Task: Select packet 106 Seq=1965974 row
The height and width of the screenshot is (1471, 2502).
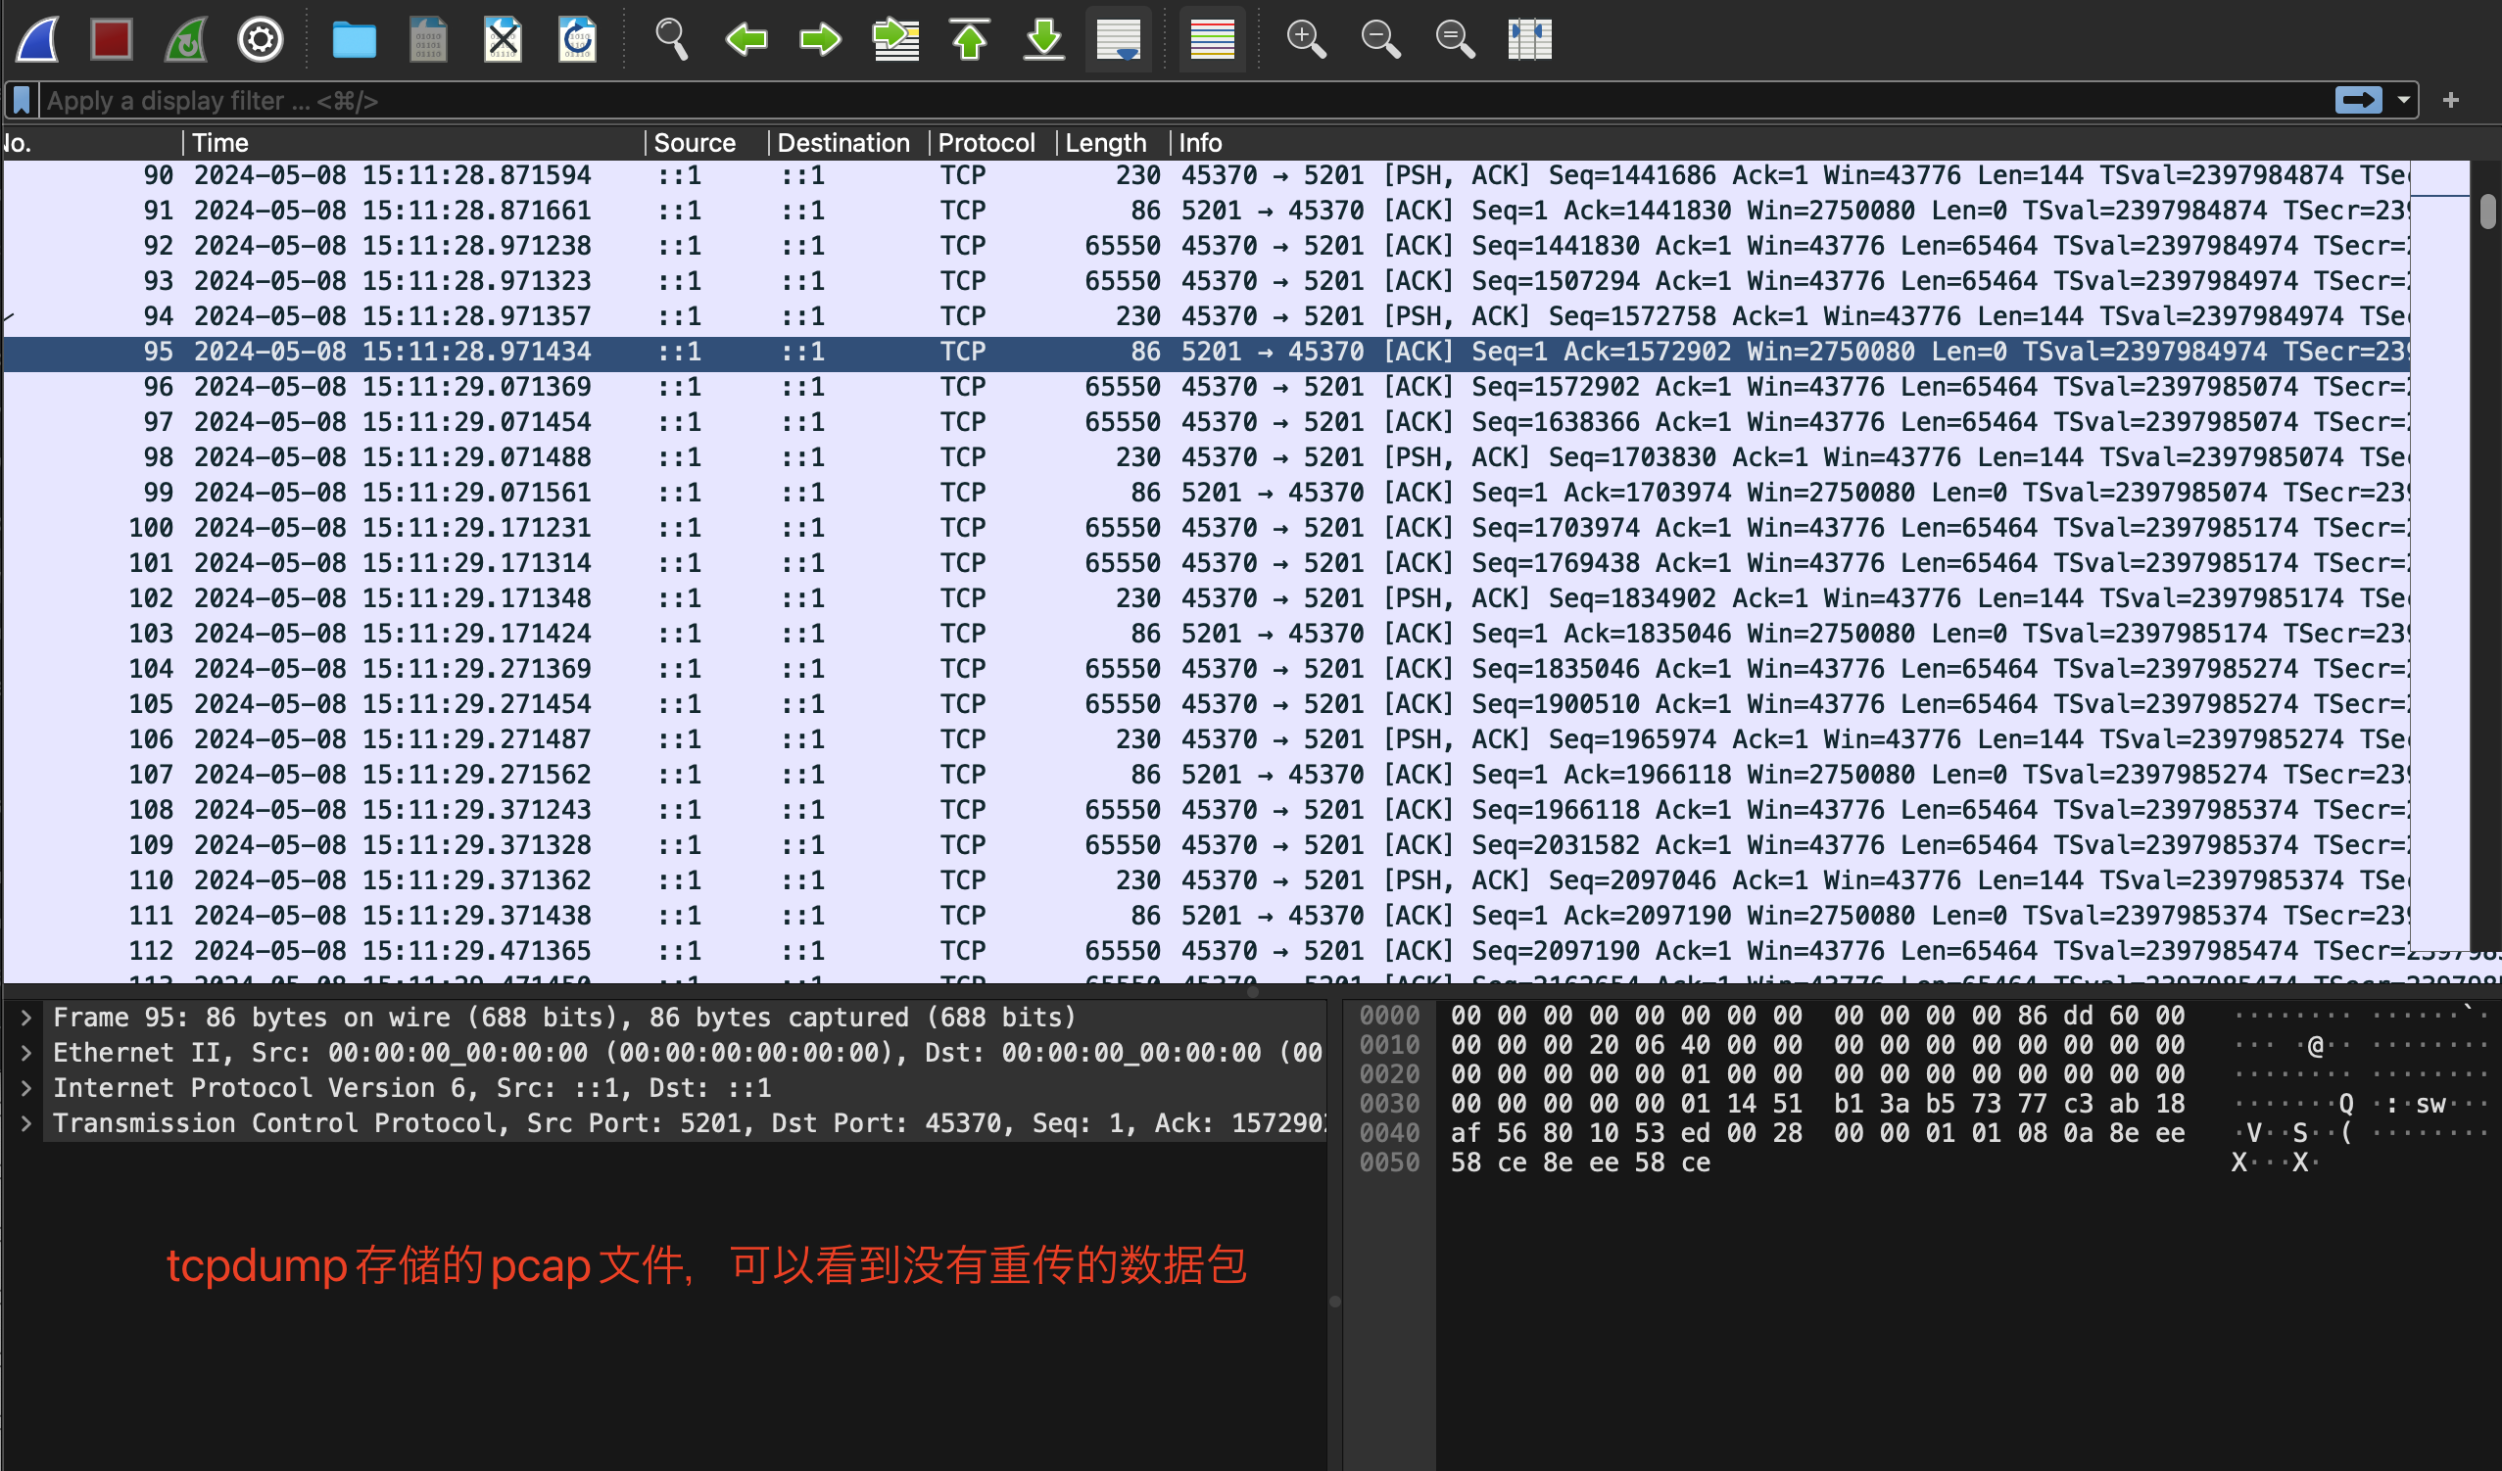Action: click(1205, 739)
